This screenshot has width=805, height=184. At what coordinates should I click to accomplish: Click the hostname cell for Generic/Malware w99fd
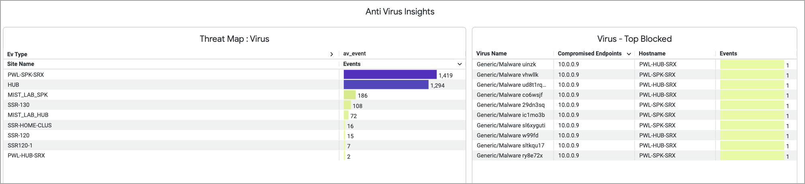point(658,135)
